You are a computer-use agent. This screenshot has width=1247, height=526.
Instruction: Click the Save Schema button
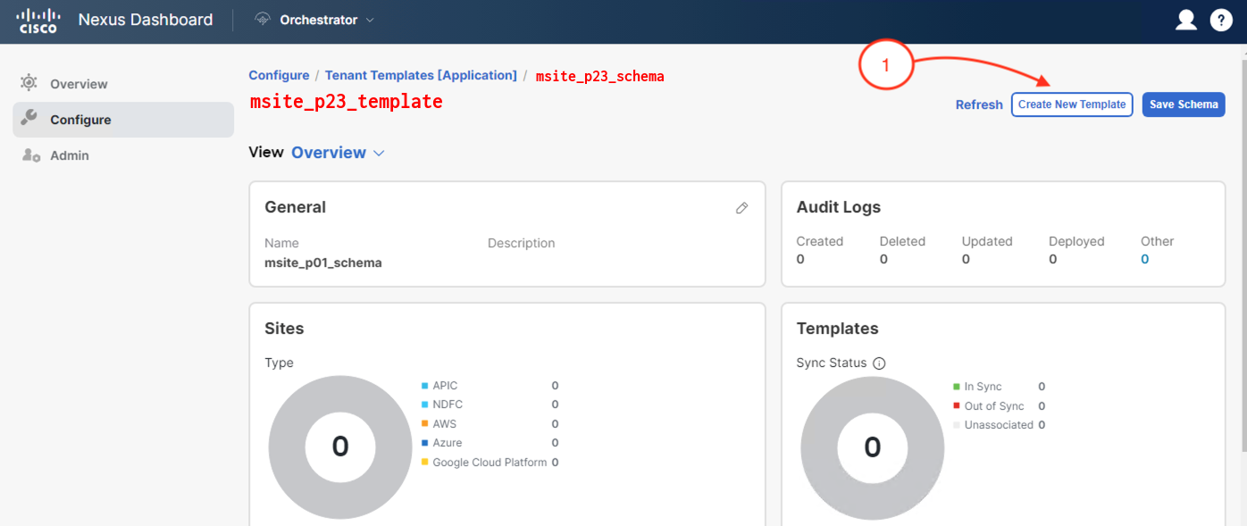pyautogui.click(x=1184, y=104)
